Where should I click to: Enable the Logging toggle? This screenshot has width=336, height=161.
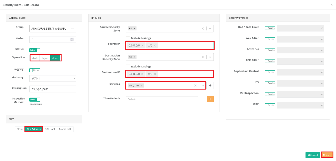[35, 70]
